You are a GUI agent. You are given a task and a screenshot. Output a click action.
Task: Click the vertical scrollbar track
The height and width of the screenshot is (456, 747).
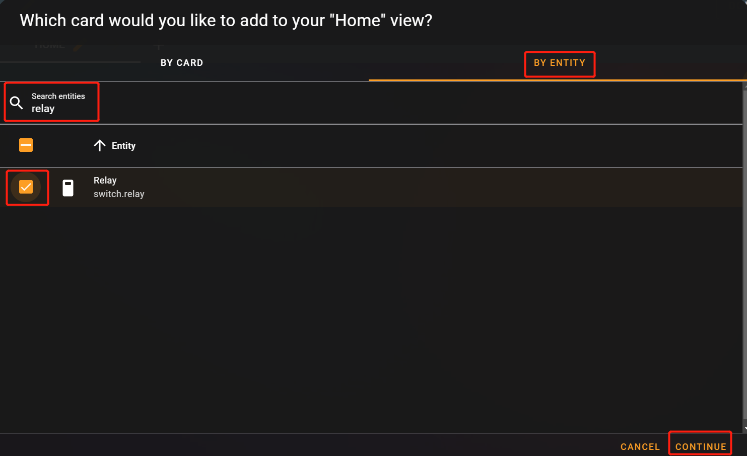pos(745,257)
